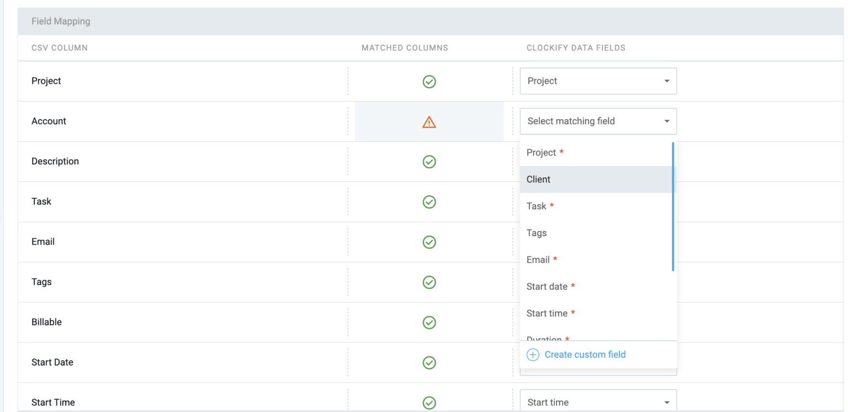Click the Account CSV column label
Image resolution: width=848 pixels, height=412 pixels.
(49, 121)
